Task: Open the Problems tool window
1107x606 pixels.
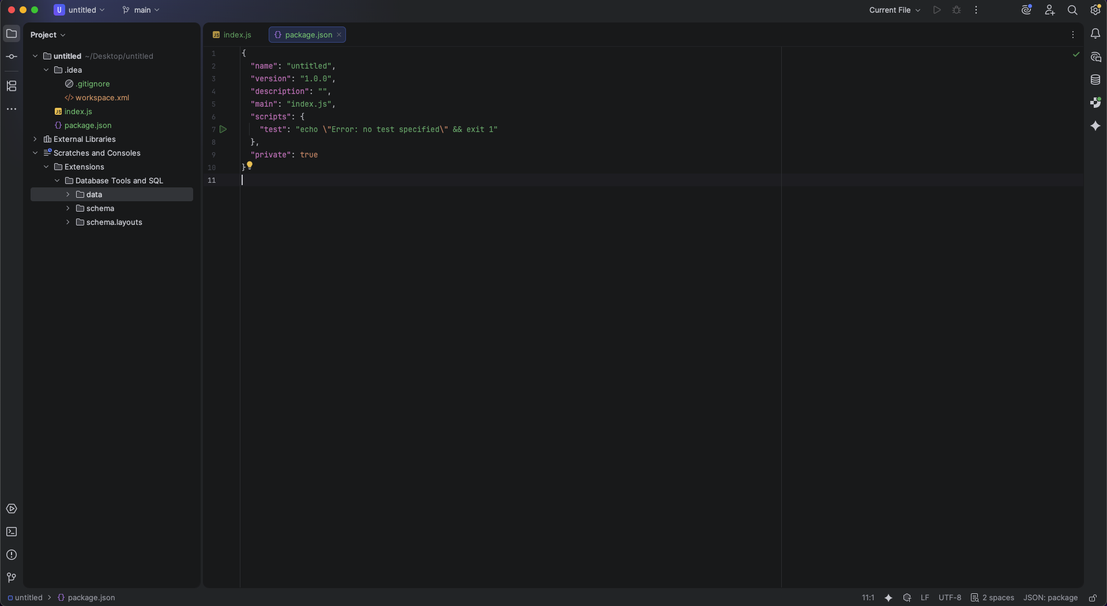Action: pyautogui.click(x=12, y=555)
